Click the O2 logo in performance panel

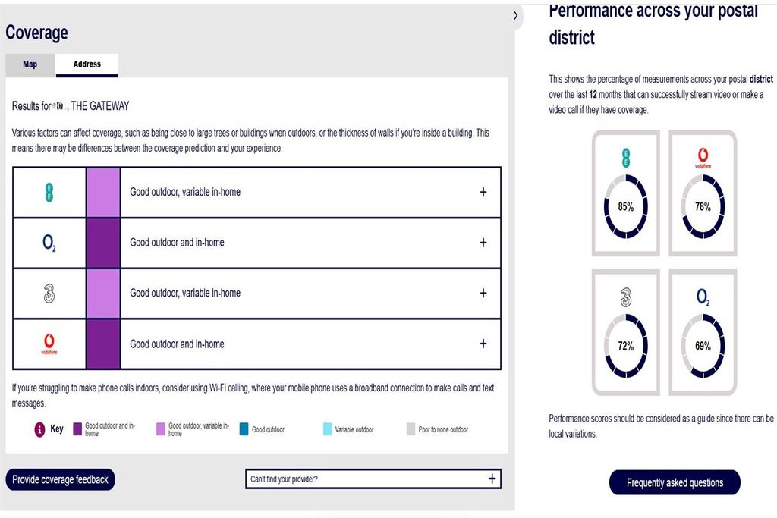click(703, 297)
